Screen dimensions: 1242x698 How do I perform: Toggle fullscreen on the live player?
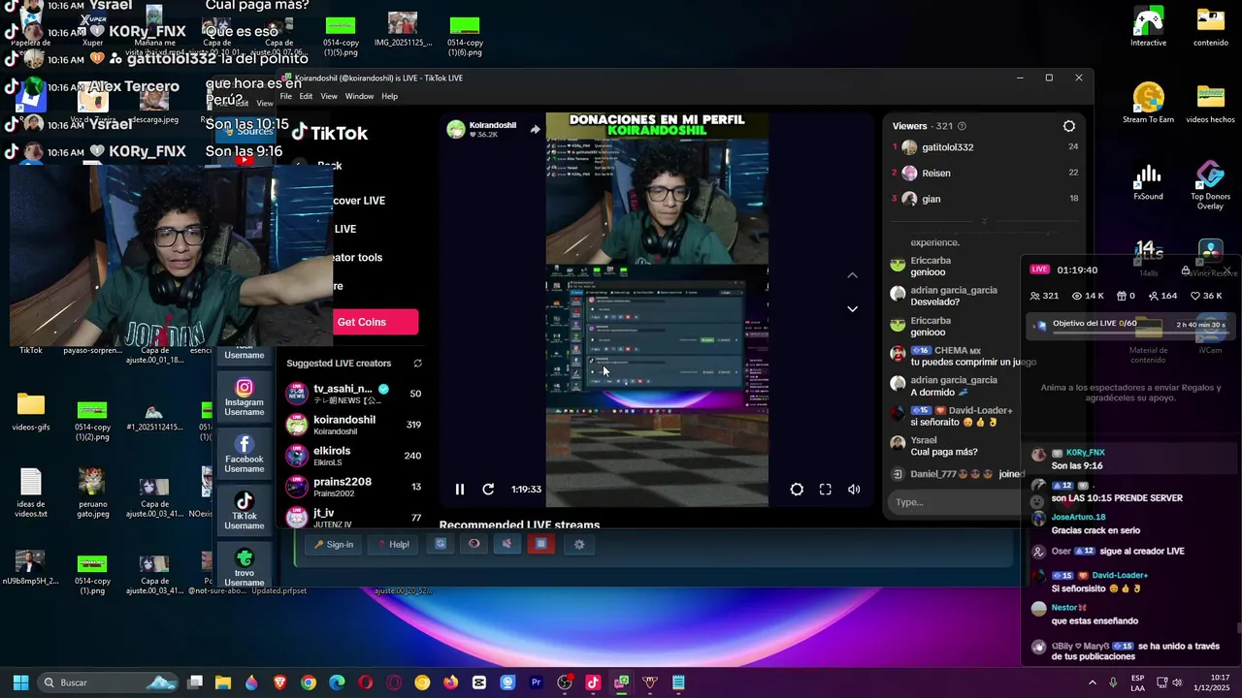pos(826,490)
